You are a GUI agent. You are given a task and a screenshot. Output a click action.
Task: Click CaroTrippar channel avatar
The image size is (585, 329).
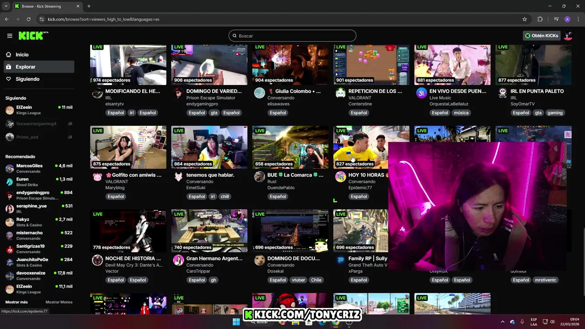(178, 260)
